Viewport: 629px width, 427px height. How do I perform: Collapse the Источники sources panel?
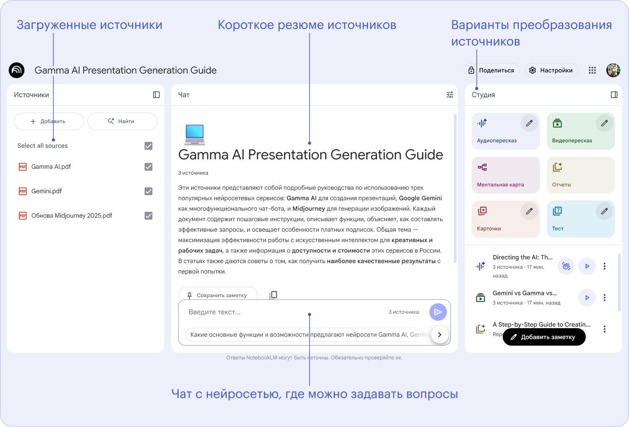(x=156, y=95)
